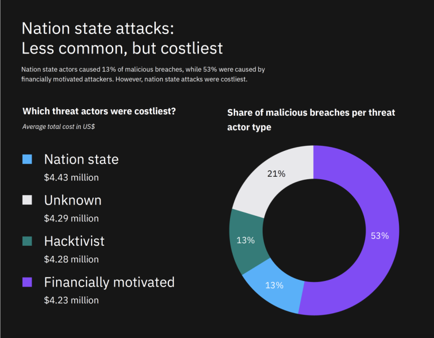Viewport: 434px width, 338px height.
Task: Click the Hacktivist legend label
Action: click(x=74, y=241)
